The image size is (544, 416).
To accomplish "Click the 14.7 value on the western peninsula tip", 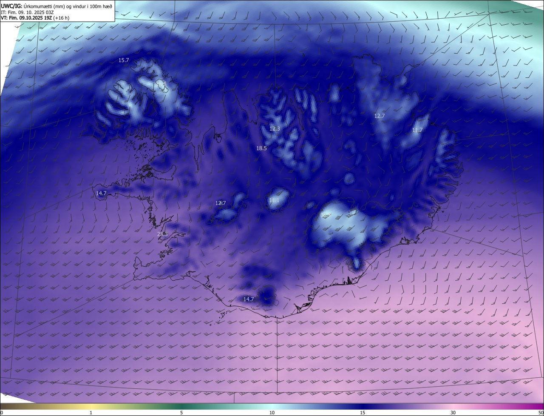I will [101, 193].
